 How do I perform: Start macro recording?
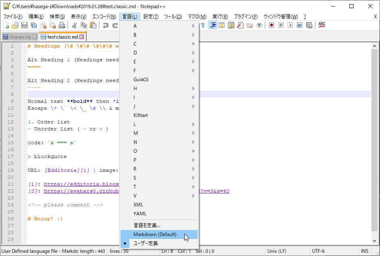coord(271,25)
